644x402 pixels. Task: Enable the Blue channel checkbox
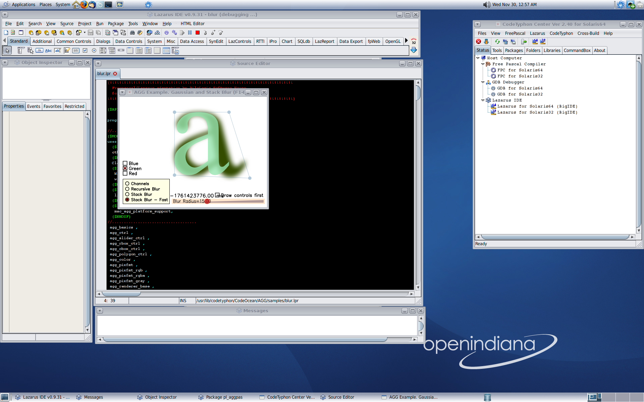125,163
